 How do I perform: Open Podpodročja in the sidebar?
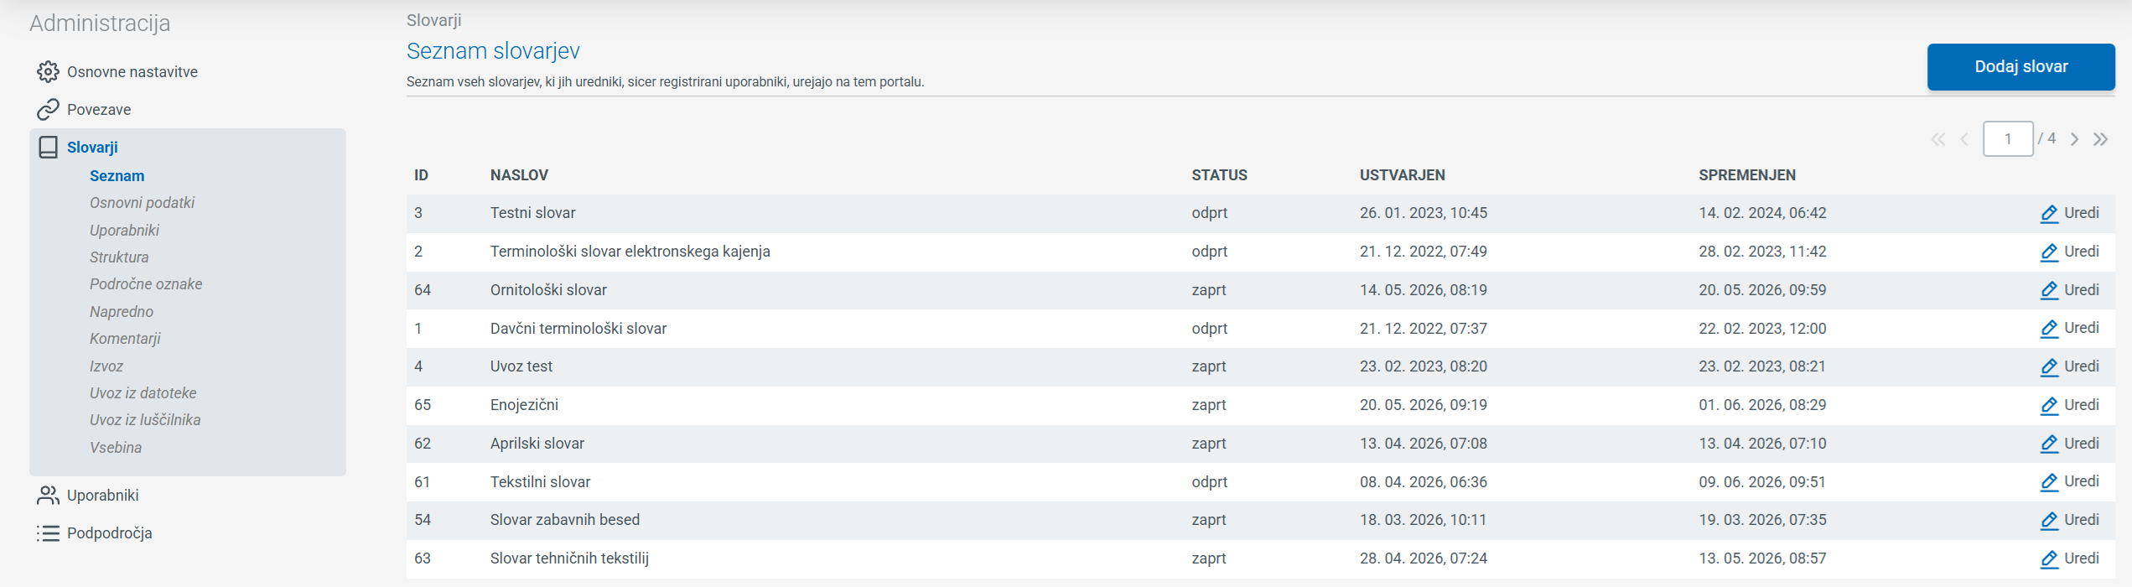110,533
